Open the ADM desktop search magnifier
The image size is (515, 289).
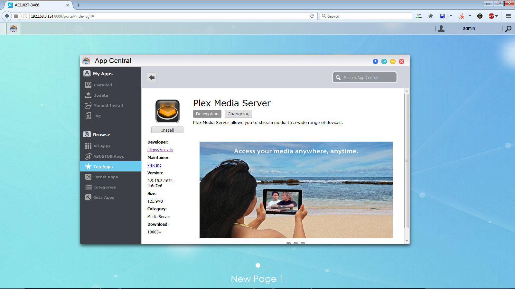tap(508, 29)
